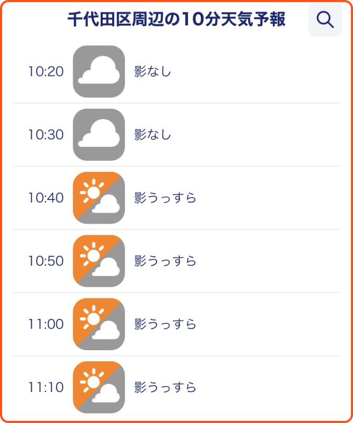Tap the partly sunny icon at 10:40
Image resolution: width=353 pixels, height=423 pixels.
(99, 198)
